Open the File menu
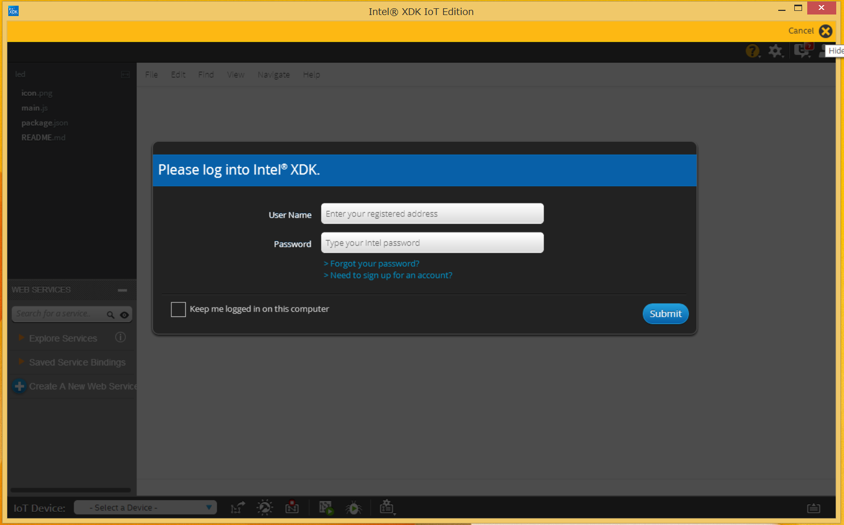Screen dimensions: 844x525 [x=151, y=75]
